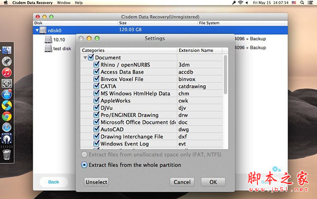Toggle the AppleWorks checkbox

pyautogui.click(x=97, y=101)
